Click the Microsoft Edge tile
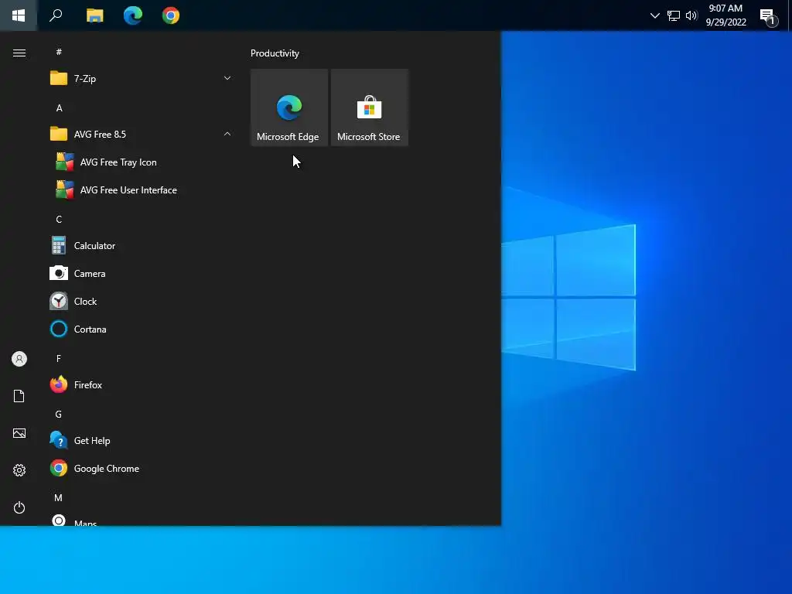This screenshot has width=792, height=594. (289, 108)
